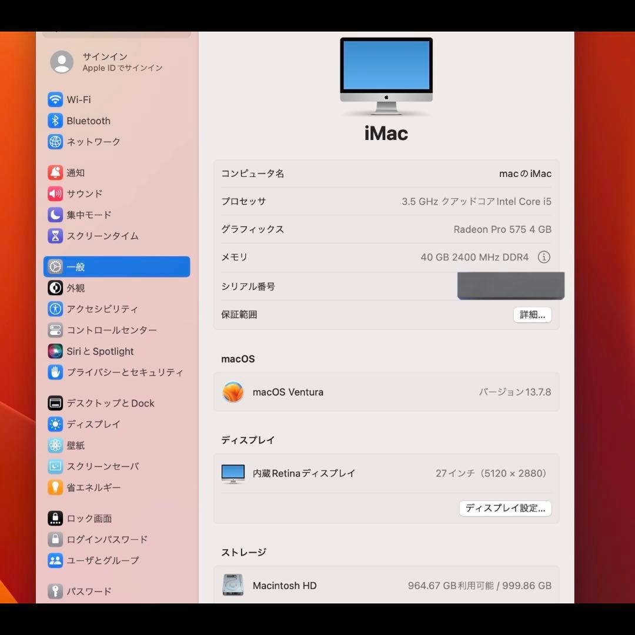Viewport: 635px width, 635px height.
Task: Click the 詳細 warranty details button
Action: point(532,315)
